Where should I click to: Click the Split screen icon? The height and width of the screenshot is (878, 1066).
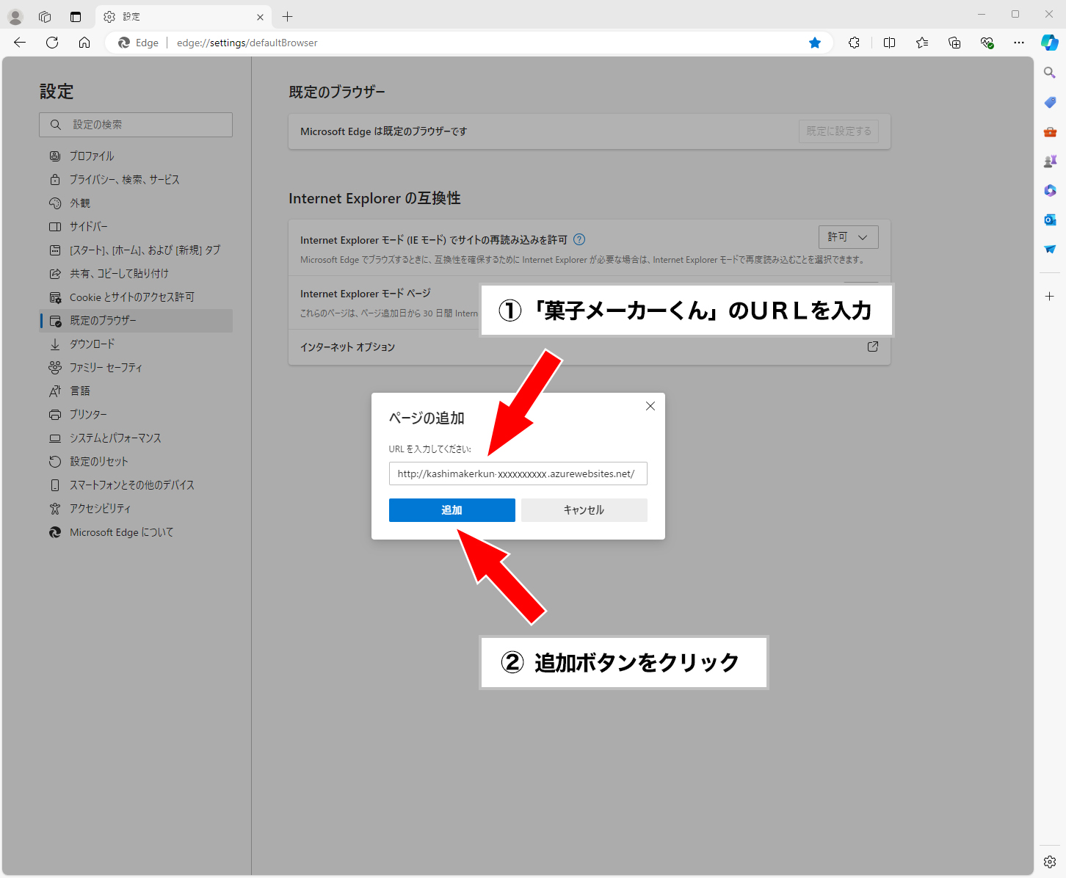pyautogui.click(x=889, y=43)
